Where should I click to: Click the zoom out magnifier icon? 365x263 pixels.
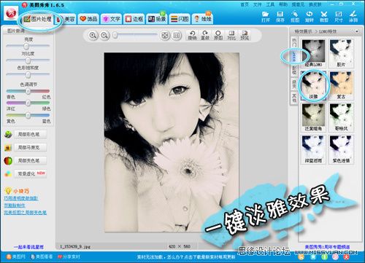(x=104, y=36)
